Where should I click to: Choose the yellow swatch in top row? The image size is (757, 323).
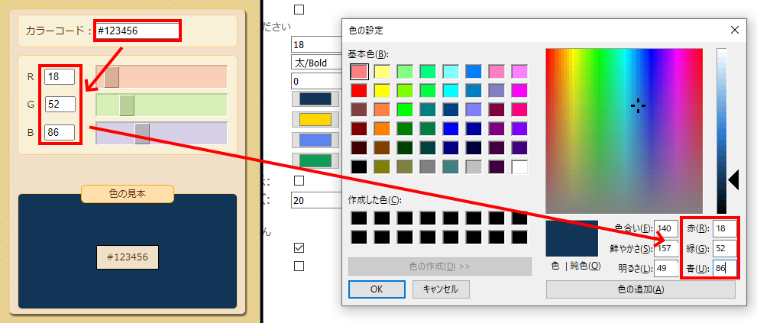[382, 71]
